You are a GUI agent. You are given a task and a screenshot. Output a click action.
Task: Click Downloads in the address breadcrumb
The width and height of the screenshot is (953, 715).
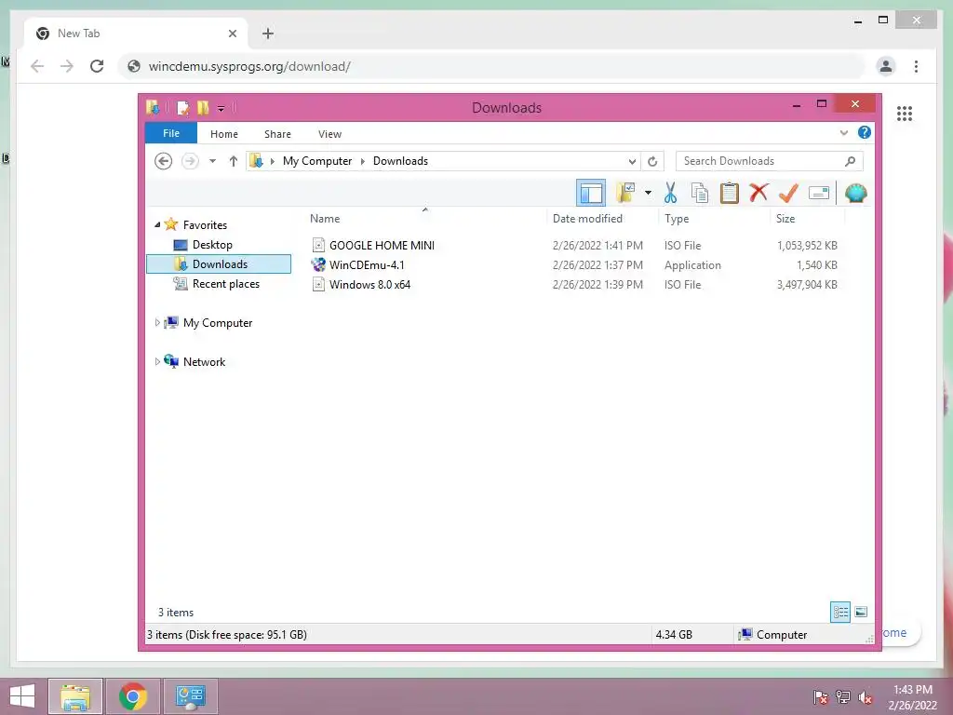(400, 161)
